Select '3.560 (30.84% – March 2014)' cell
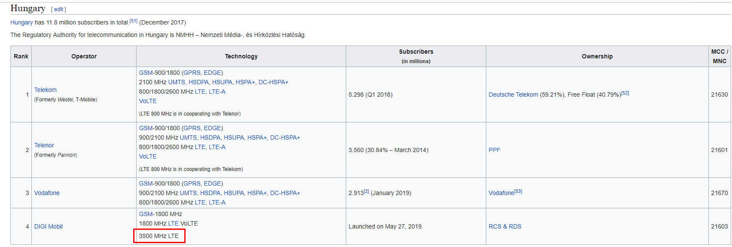The width and height of the screenshot is (732, 247). (x=416, y=150)
